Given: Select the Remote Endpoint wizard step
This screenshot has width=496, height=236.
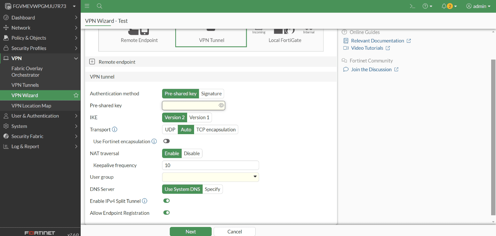Looking at the screenshot, I should coord(139,38).
